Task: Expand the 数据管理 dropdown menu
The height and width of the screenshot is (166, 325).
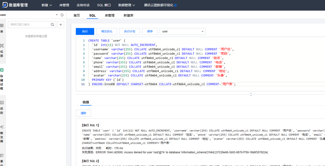Action: (127, 5)
